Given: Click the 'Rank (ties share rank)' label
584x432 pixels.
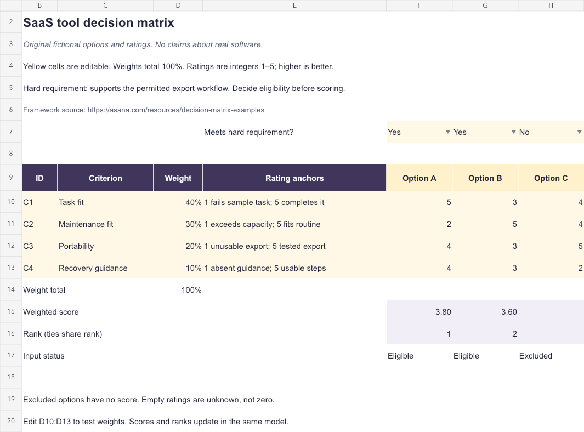Looking at the screenshot, I should tap(63, 334).
